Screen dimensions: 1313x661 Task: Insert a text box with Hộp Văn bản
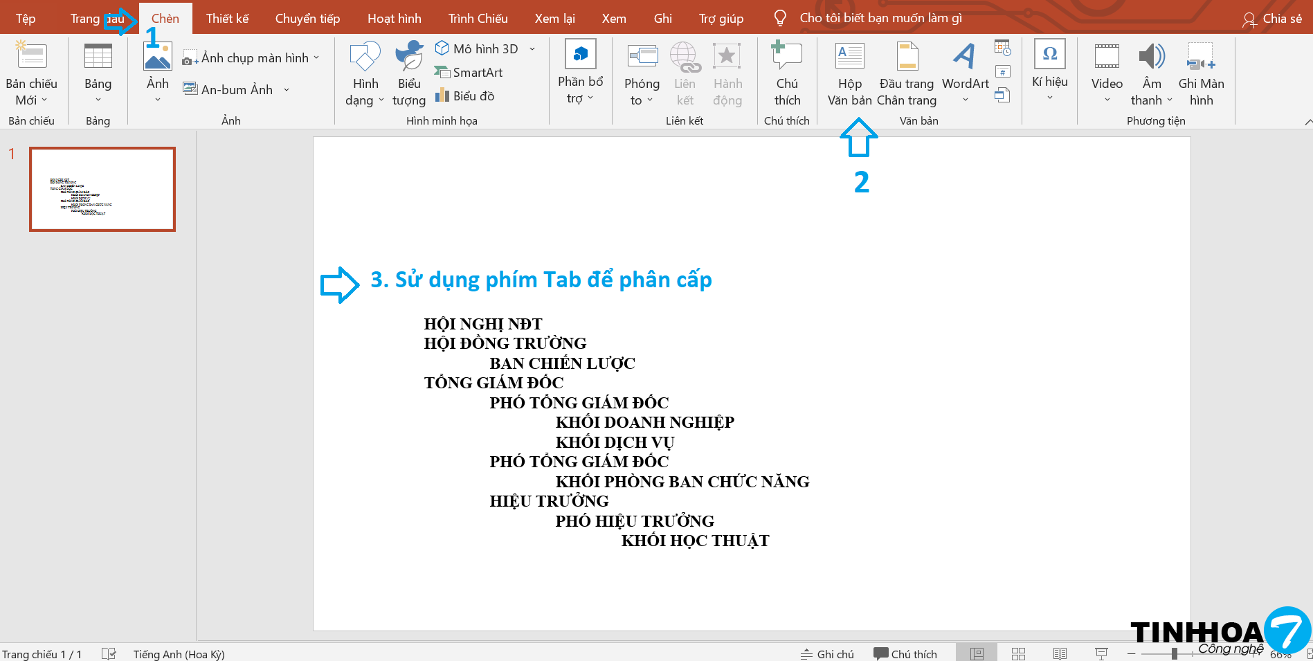pyautogui.click(x=849, y=73)
